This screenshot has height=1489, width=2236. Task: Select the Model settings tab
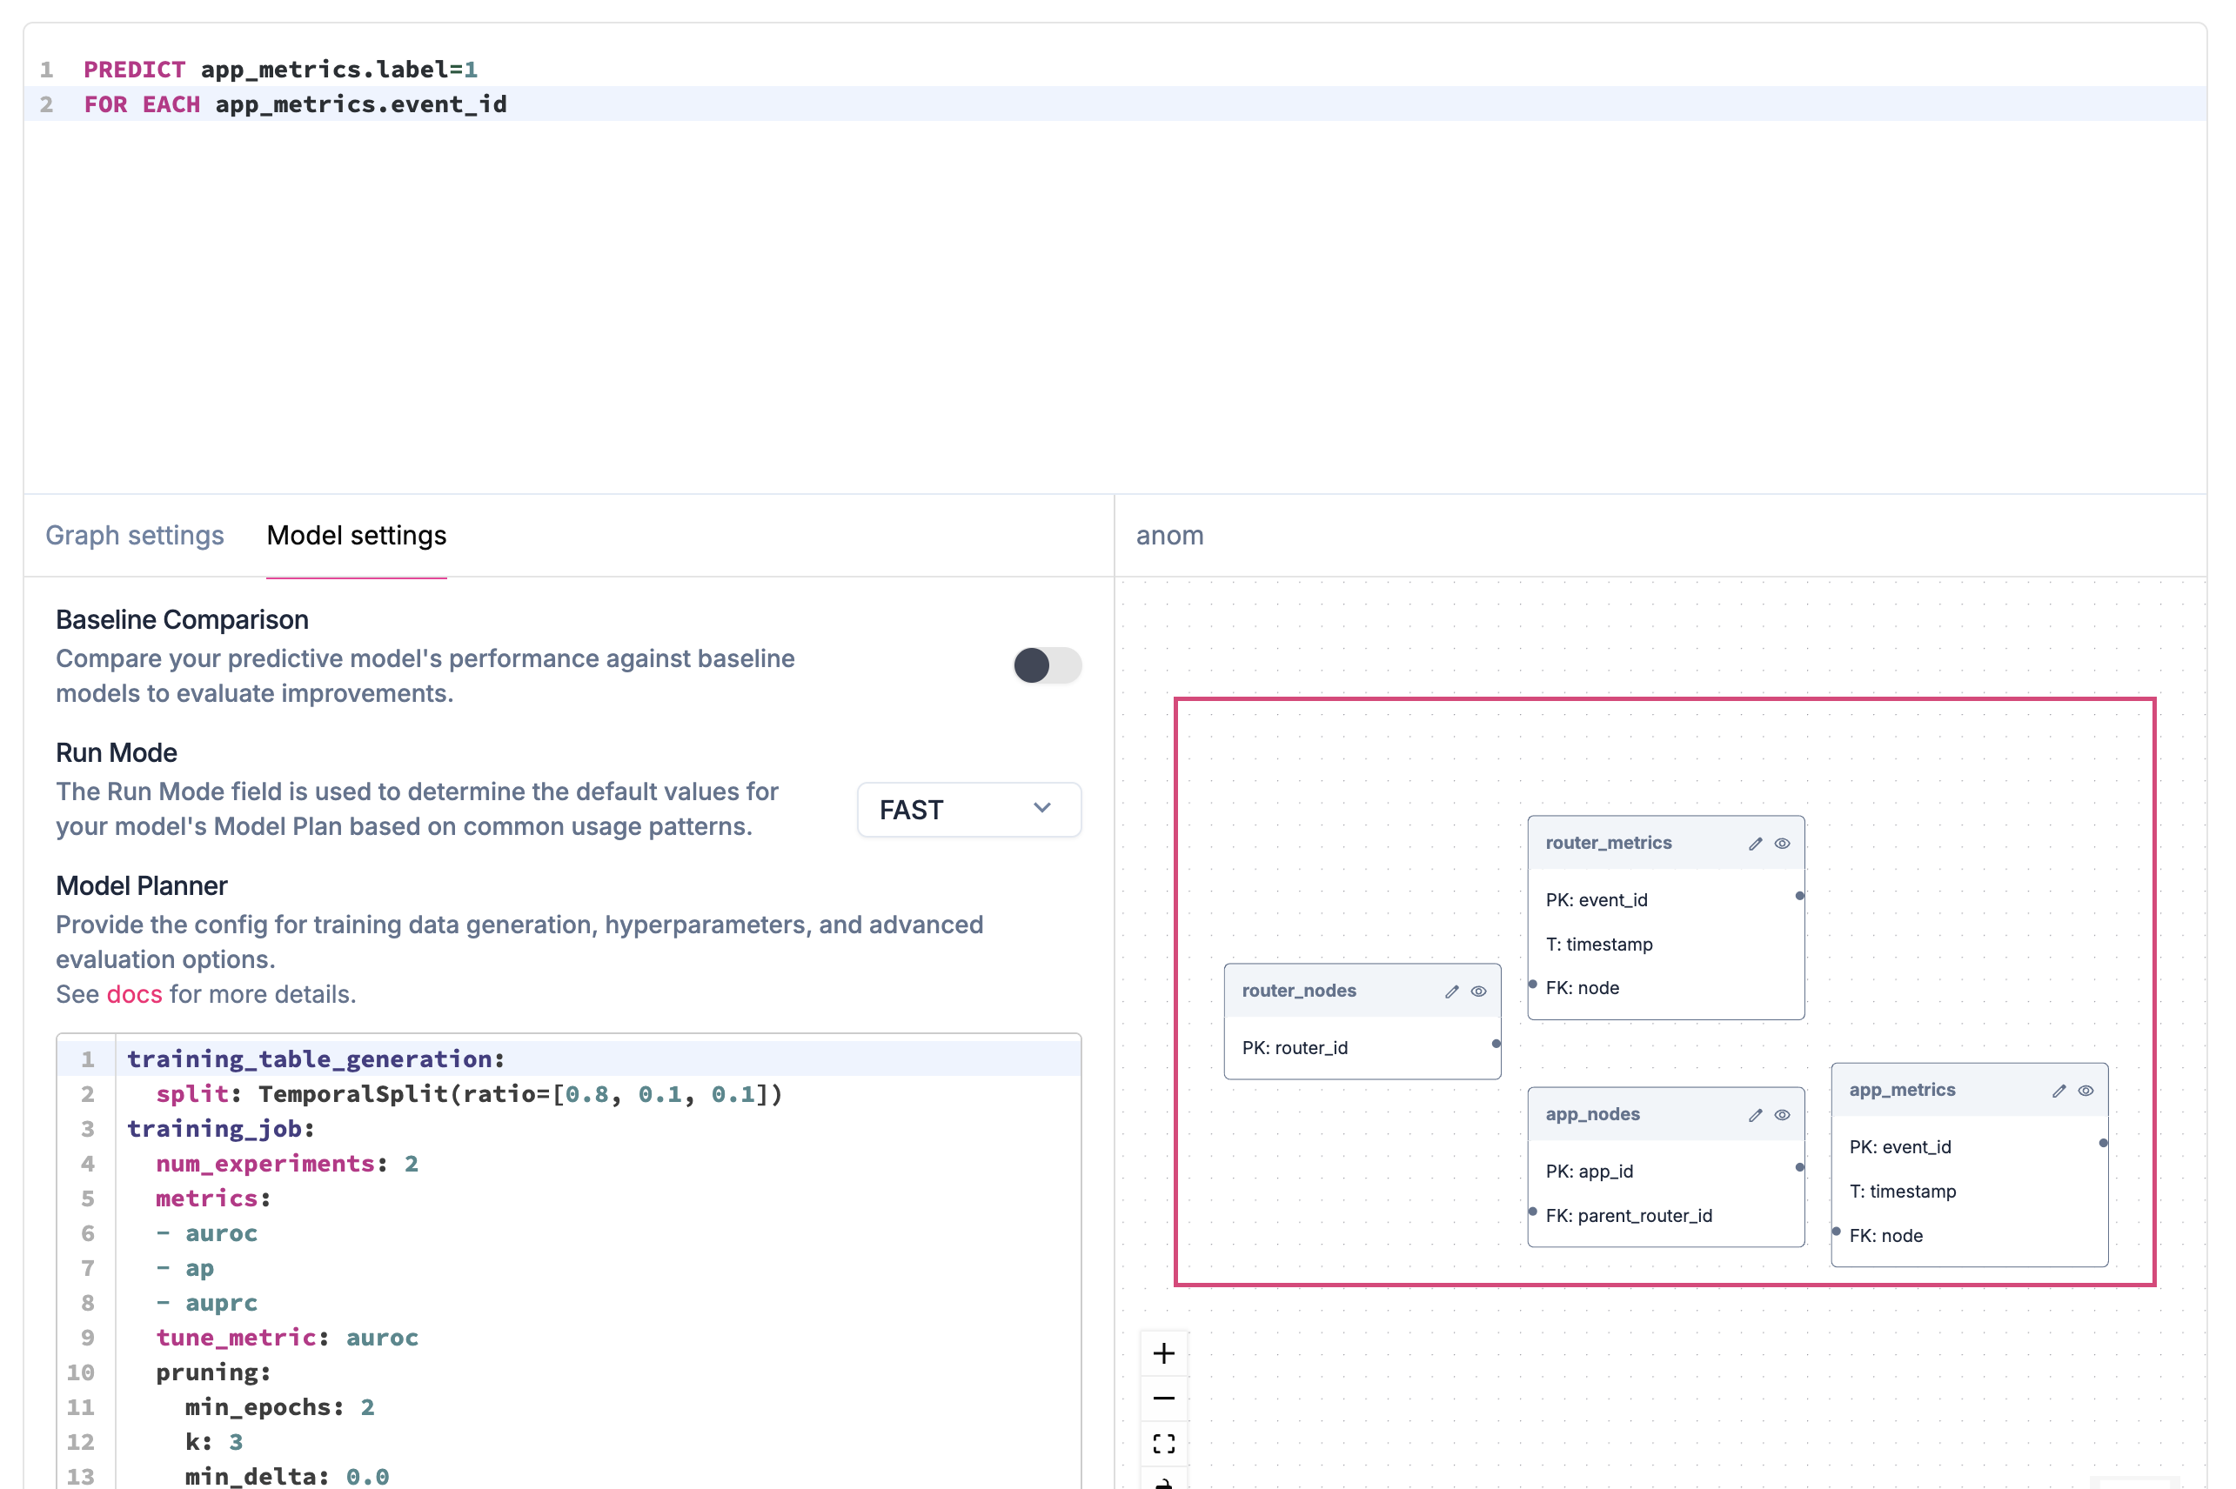[356, 536]
